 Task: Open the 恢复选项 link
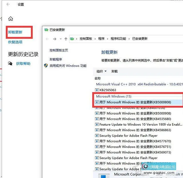coord(15,42)
